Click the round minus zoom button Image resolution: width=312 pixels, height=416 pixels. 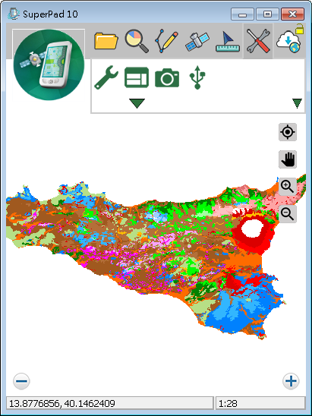click(21, 381)
